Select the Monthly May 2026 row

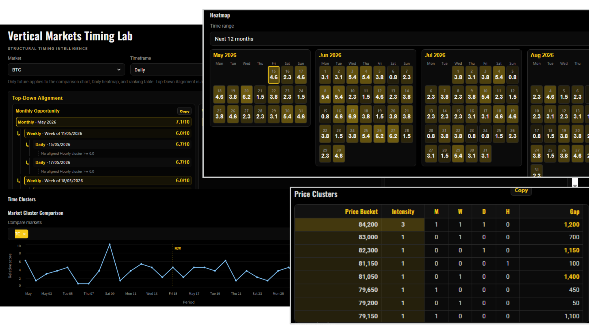104,122
